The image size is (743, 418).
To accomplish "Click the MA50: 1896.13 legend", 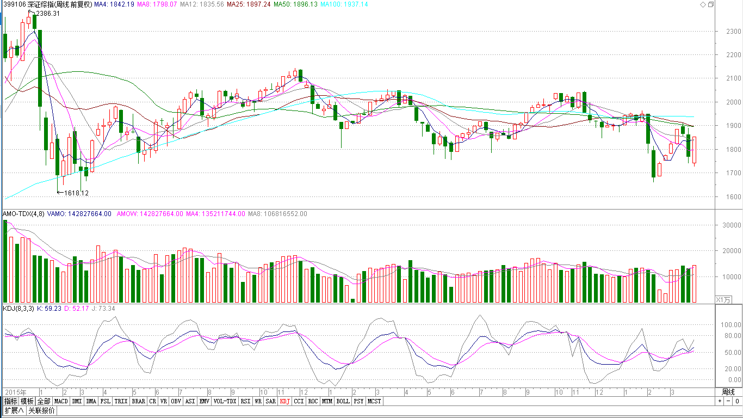I will (x=295, y=4).
